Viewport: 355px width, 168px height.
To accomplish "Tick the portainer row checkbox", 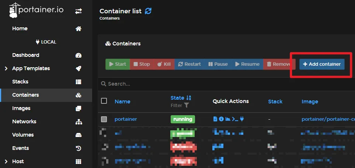I will (104, 119).
